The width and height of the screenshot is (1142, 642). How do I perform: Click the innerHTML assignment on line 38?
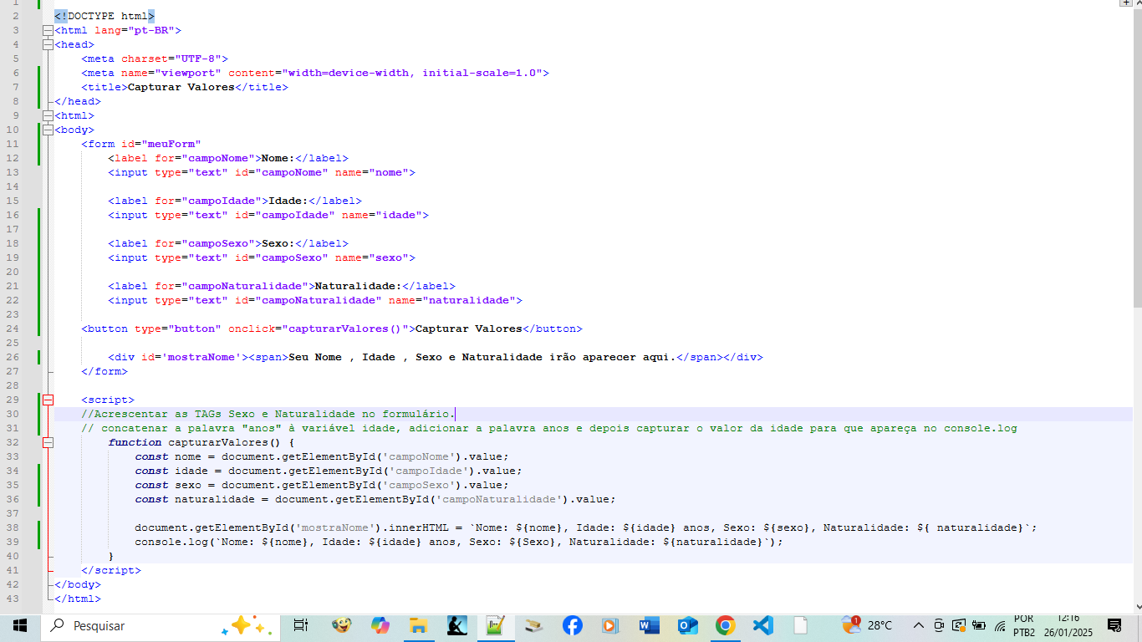(586, 527)
